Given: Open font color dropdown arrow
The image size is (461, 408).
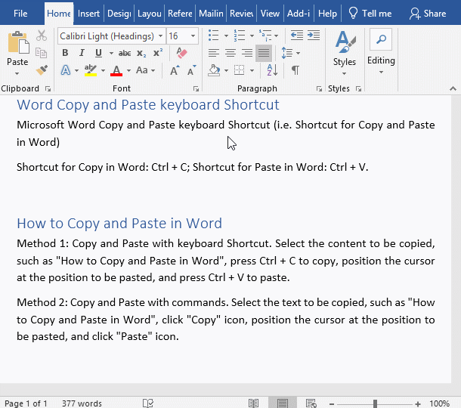Looking at the screenshot, I should click(x=128, y=70).
